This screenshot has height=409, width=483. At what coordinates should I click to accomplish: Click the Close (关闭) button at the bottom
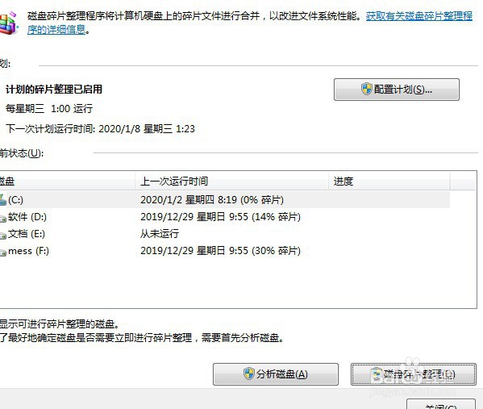click(x=441, y=405)
